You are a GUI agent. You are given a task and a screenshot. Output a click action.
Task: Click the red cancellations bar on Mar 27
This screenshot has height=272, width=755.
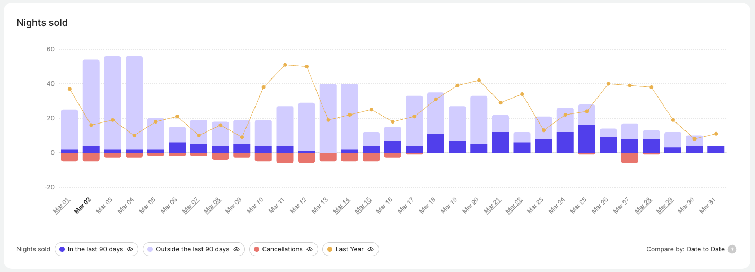click(x=630, y=158)
